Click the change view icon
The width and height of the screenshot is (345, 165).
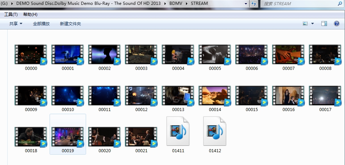click(x=305, y=24)
